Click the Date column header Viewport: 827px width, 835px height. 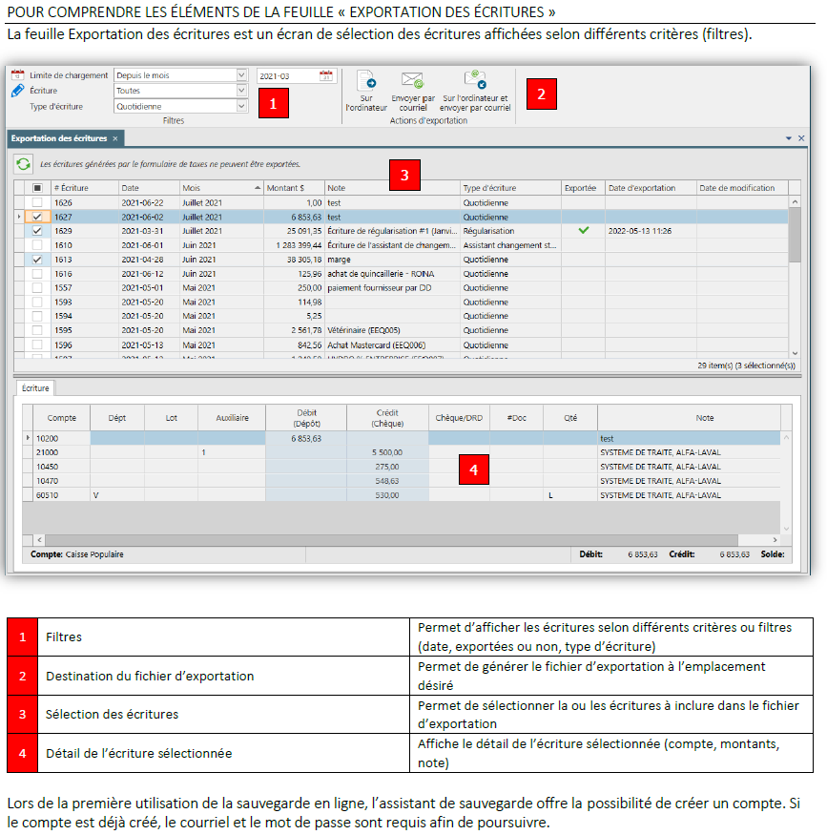tap(149, 188)
